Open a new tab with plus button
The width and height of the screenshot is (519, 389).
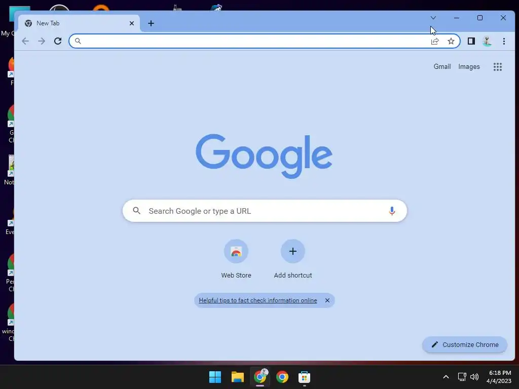151,23
